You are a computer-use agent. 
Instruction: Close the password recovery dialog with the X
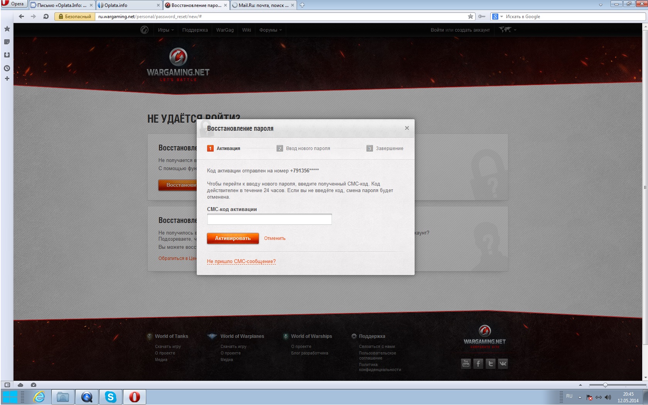[x=407, y=128]
